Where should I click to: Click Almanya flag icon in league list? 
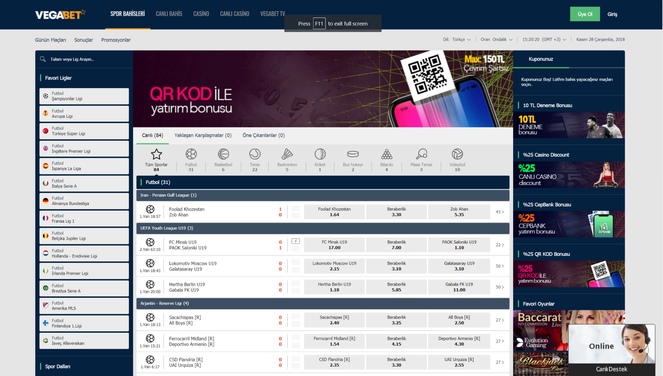(46, 201)
